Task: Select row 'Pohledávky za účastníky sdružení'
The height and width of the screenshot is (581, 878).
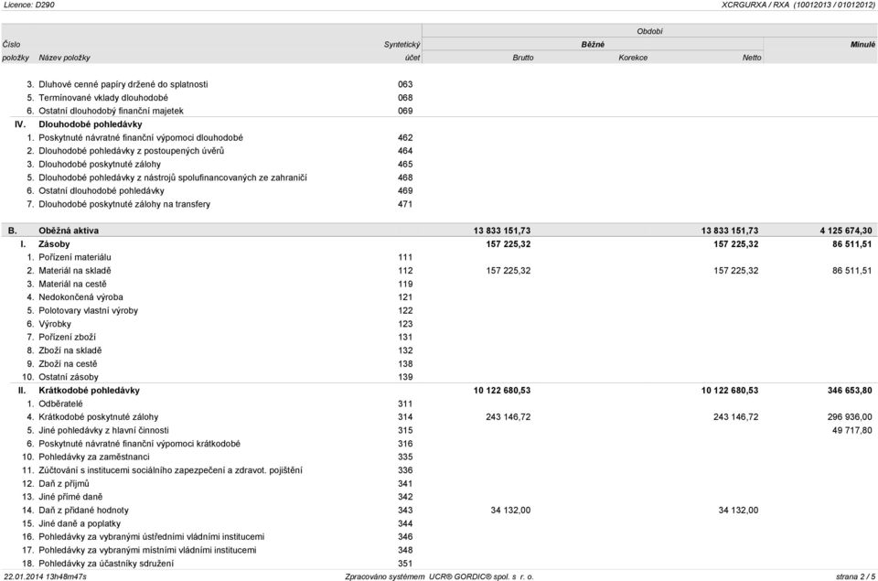Action: click(439, 564)
